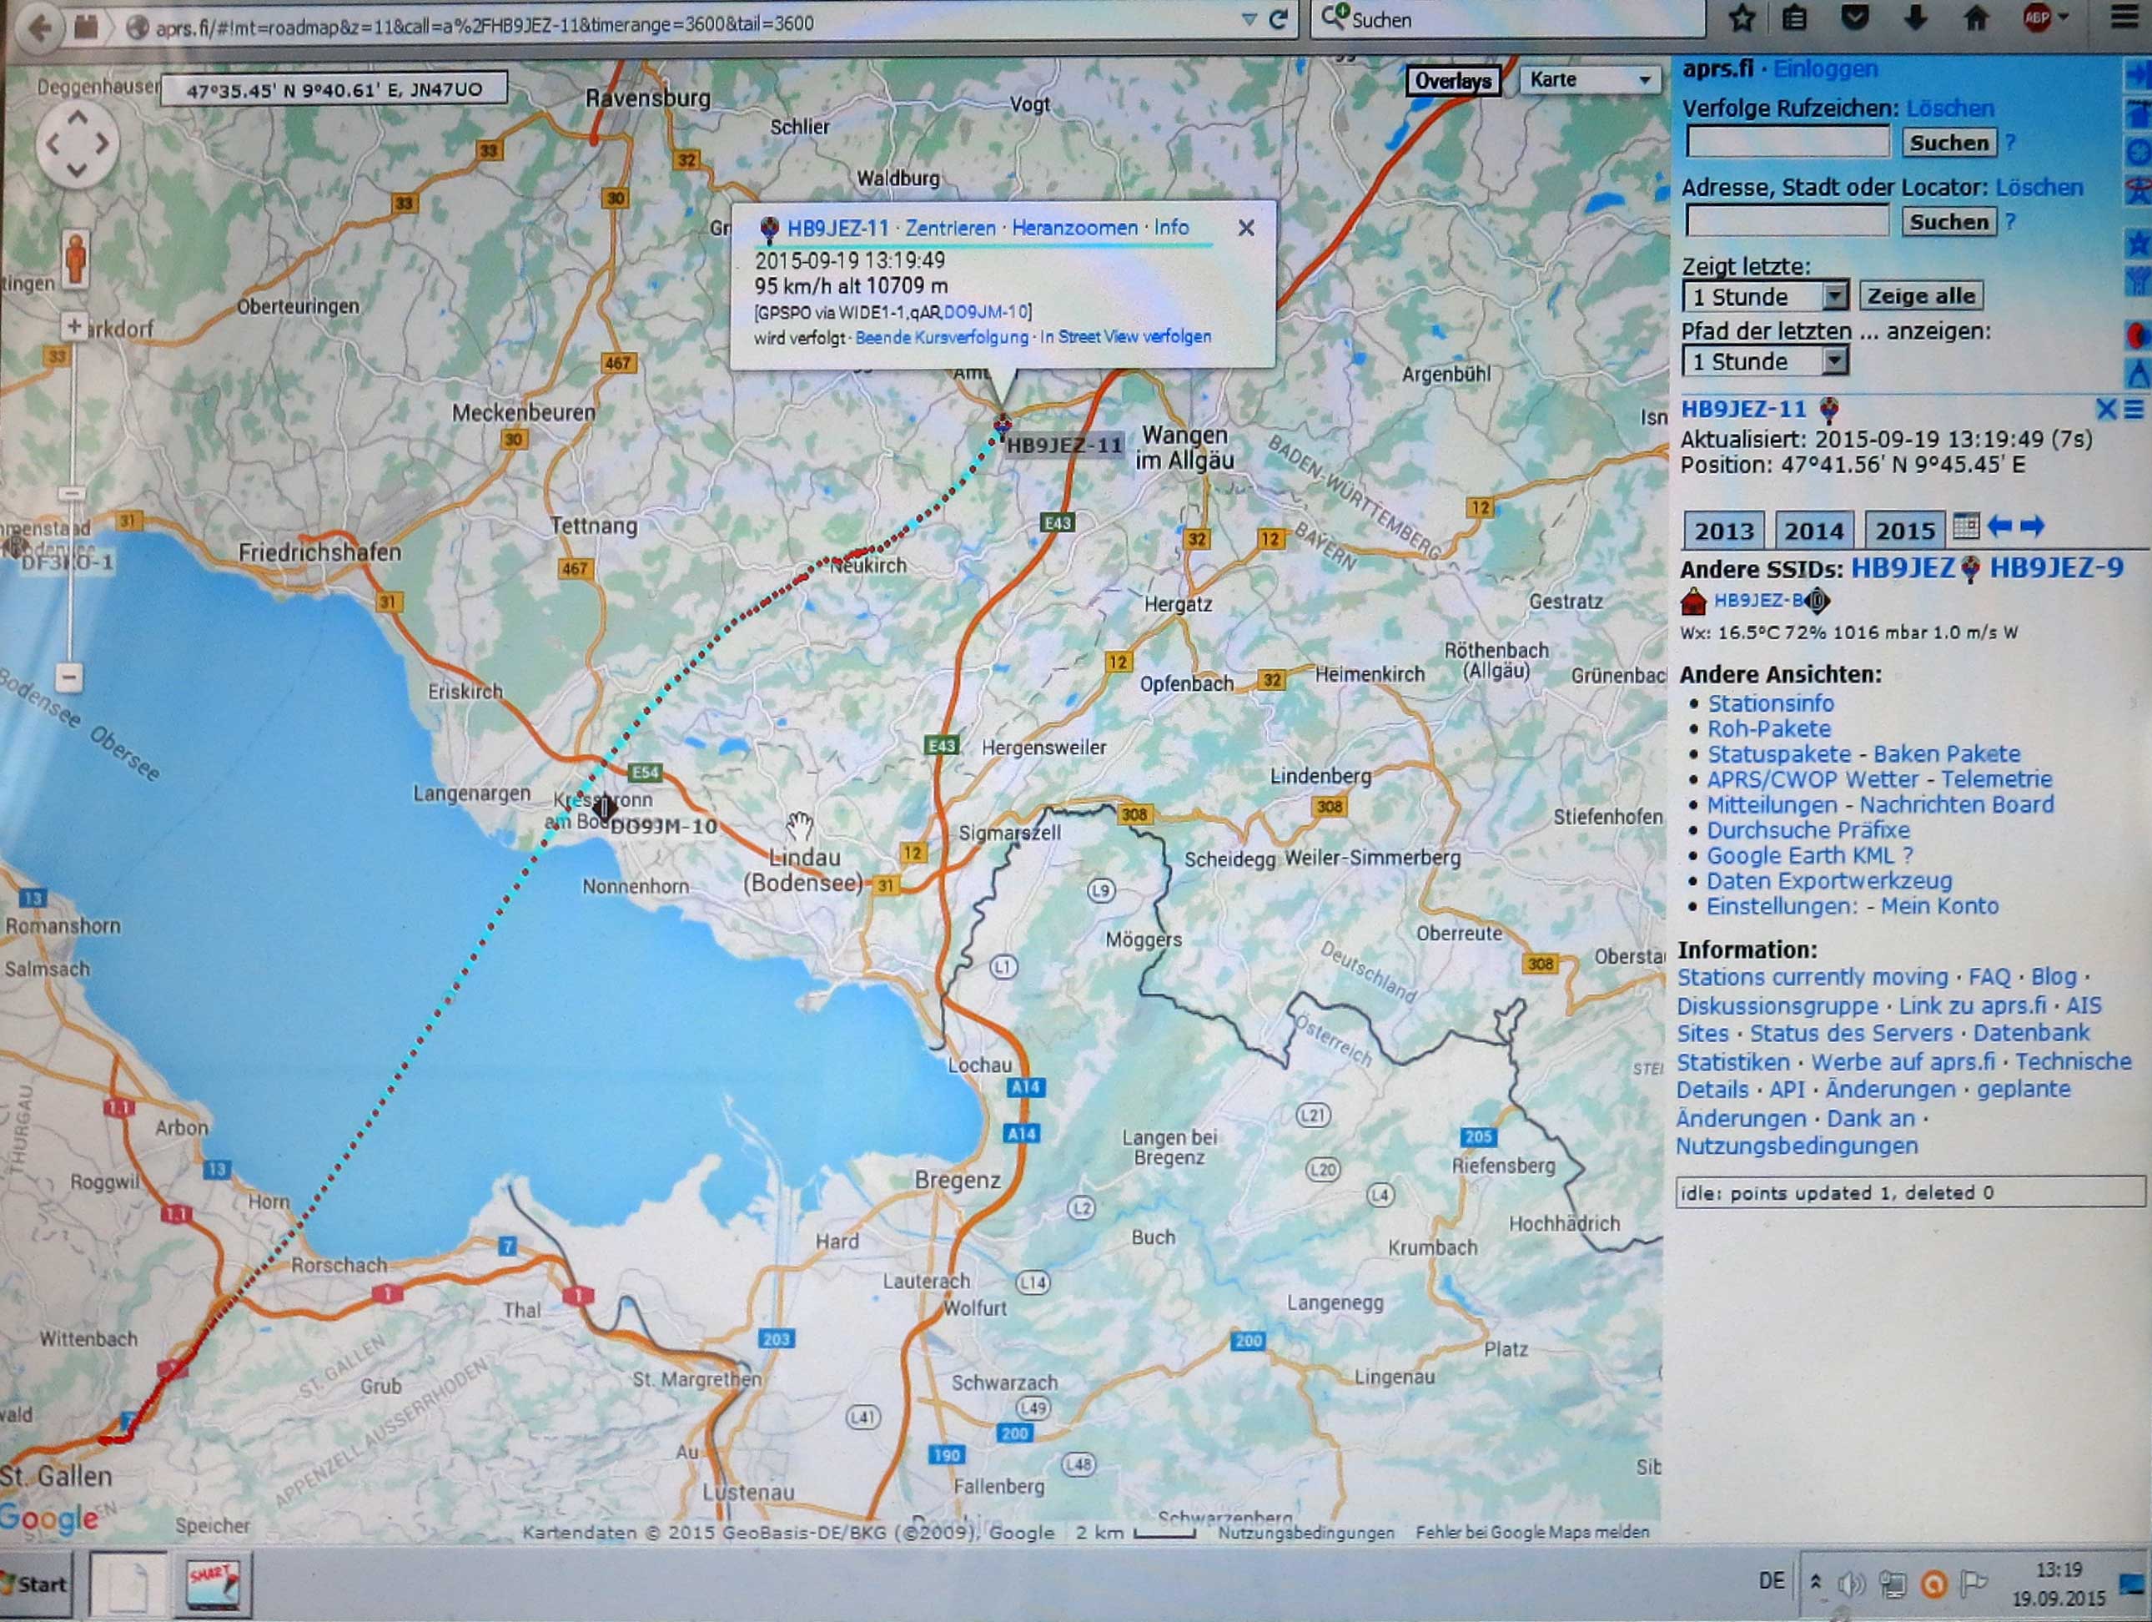Click In Street View verfolgen link
Screen dimensions: 2152x1622
pos(1125,335)
